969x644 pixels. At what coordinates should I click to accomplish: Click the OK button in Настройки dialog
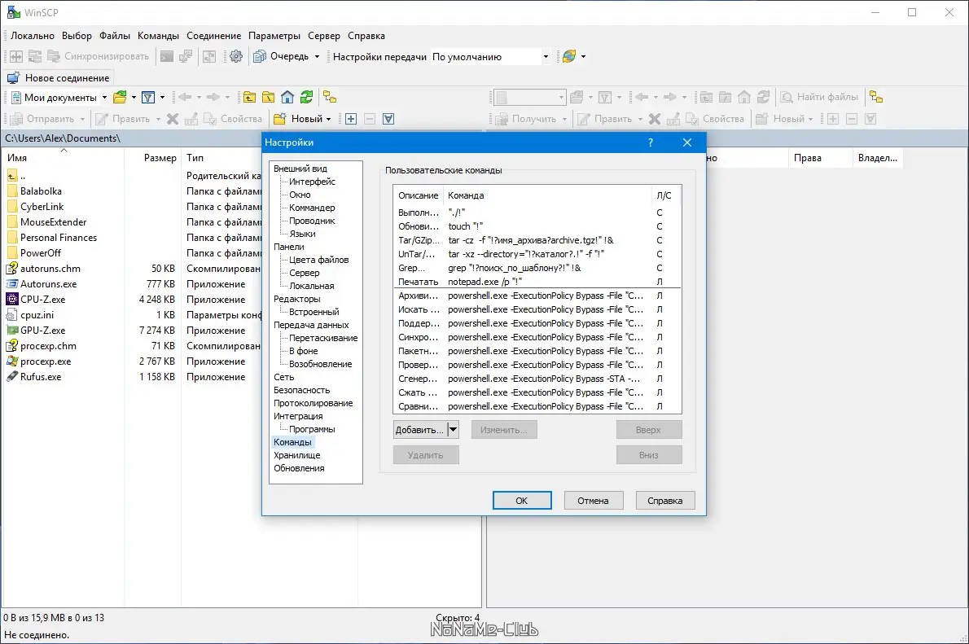(522, 501)
